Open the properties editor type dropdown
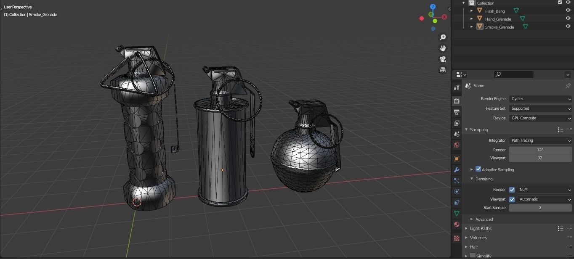The image size is (574, 259). pyautogui.click(x=461, y=74)
